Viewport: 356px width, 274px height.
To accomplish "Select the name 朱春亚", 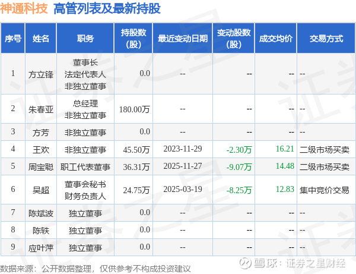I will pos(40,109).
